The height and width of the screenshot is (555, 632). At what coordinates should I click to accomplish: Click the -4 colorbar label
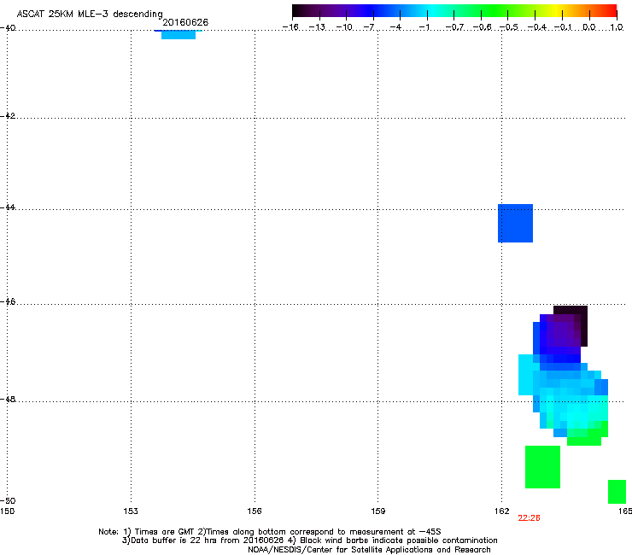click(x=395, y=27)
